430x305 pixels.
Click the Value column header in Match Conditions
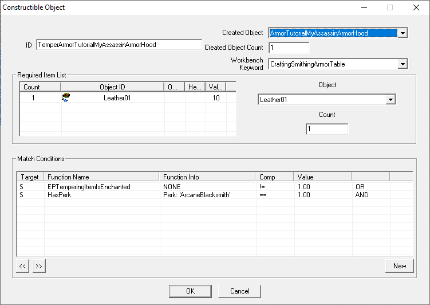click(322, 177)
